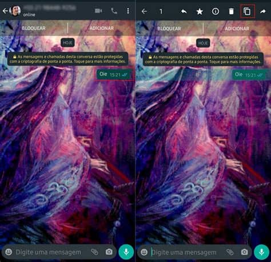Tap the reply arrow in selection toolbar
The image size is (271, 262).
point(184,11)
